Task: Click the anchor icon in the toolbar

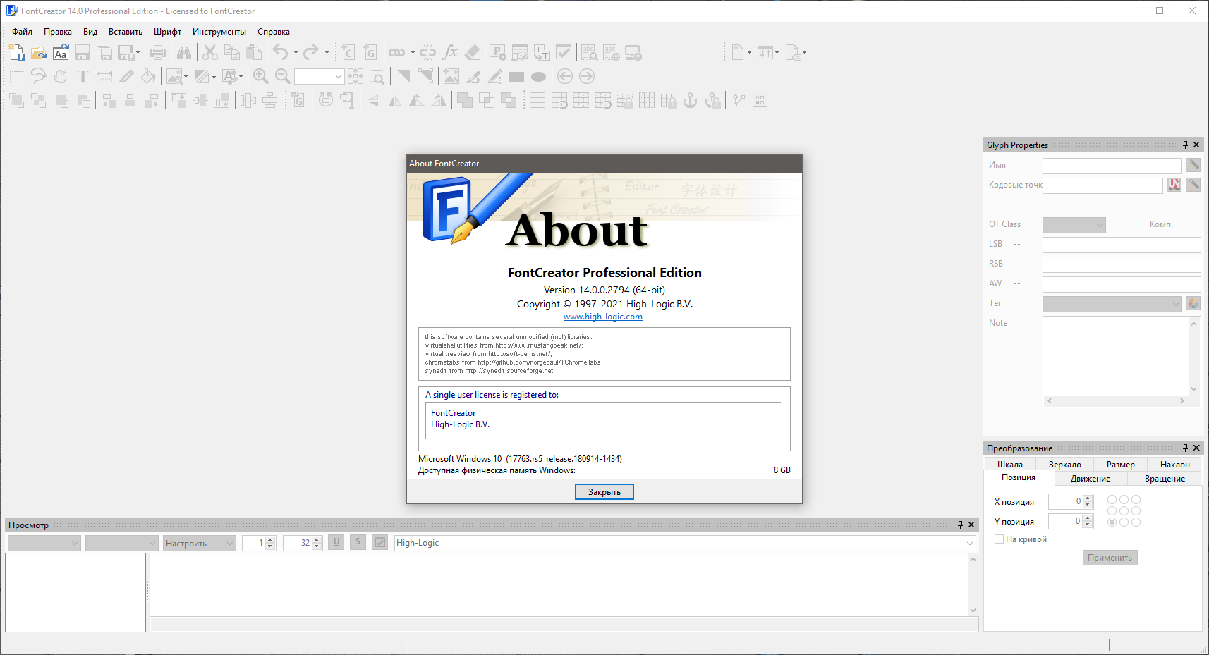Action: click(691, 101)
